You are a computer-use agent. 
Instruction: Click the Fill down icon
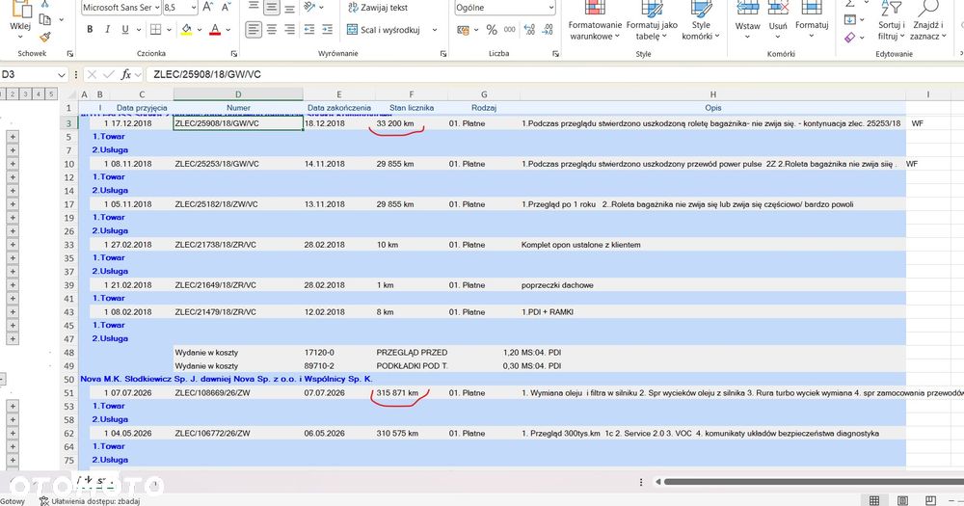[x=849, y=19]
